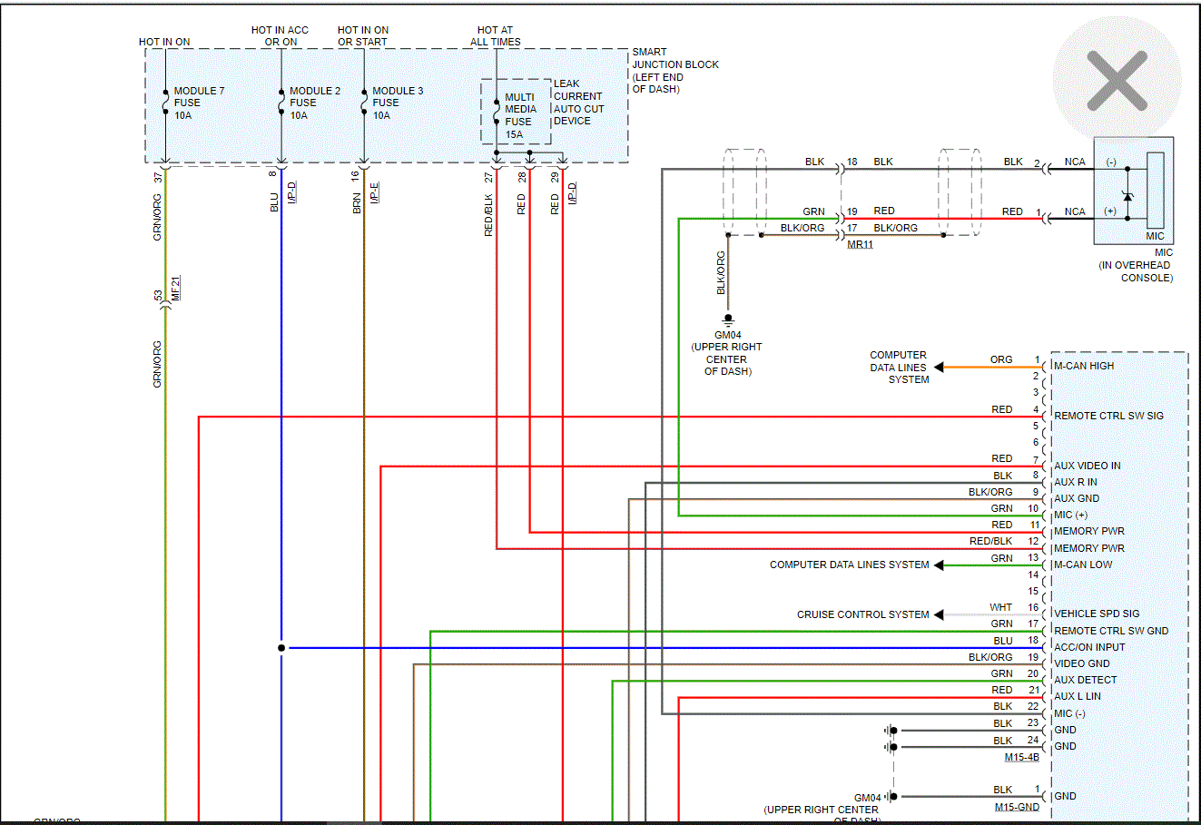Select the WHT wire label at pin 16
Viewport: 1201px width, 825px height.
click(x=1001, y=607)
